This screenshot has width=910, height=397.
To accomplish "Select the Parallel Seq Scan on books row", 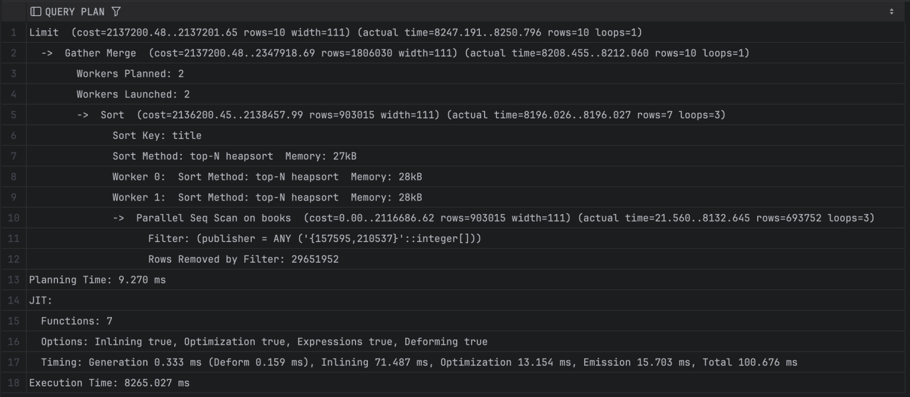I will [493, 218].
